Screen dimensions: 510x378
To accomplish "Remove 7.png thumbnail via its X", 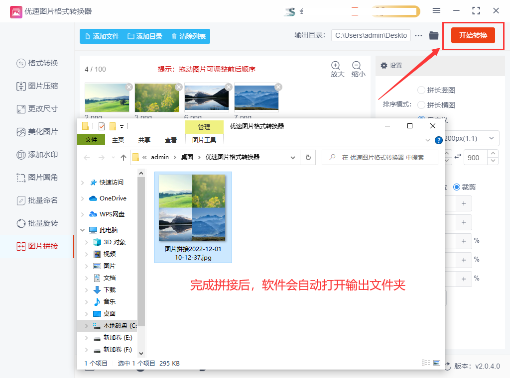I will [x=278, y=87].
